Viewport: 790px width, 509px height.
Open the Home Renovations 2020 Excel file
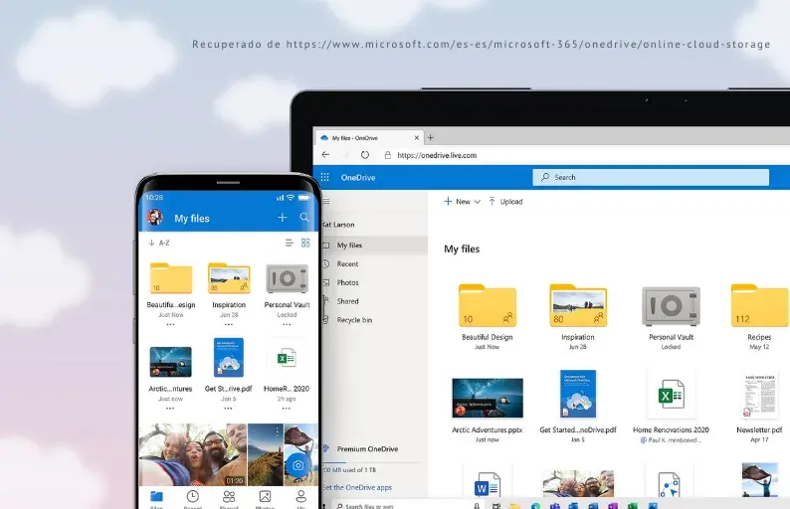point(671,395)
